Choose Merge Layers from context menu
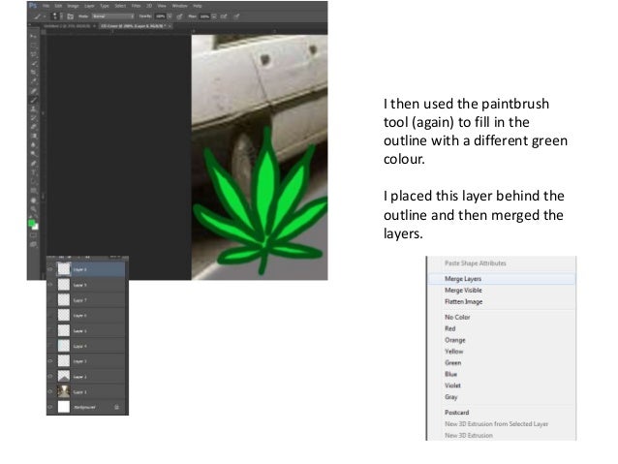The height and width of the screenshot is (464, 618). (x=501, y=279)
